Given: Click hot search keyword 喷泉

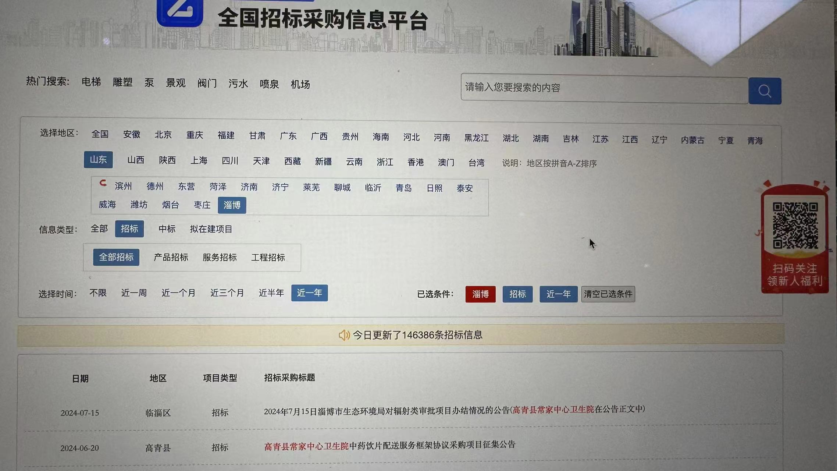Looking at the screenshot, I should tap(269, 84).
